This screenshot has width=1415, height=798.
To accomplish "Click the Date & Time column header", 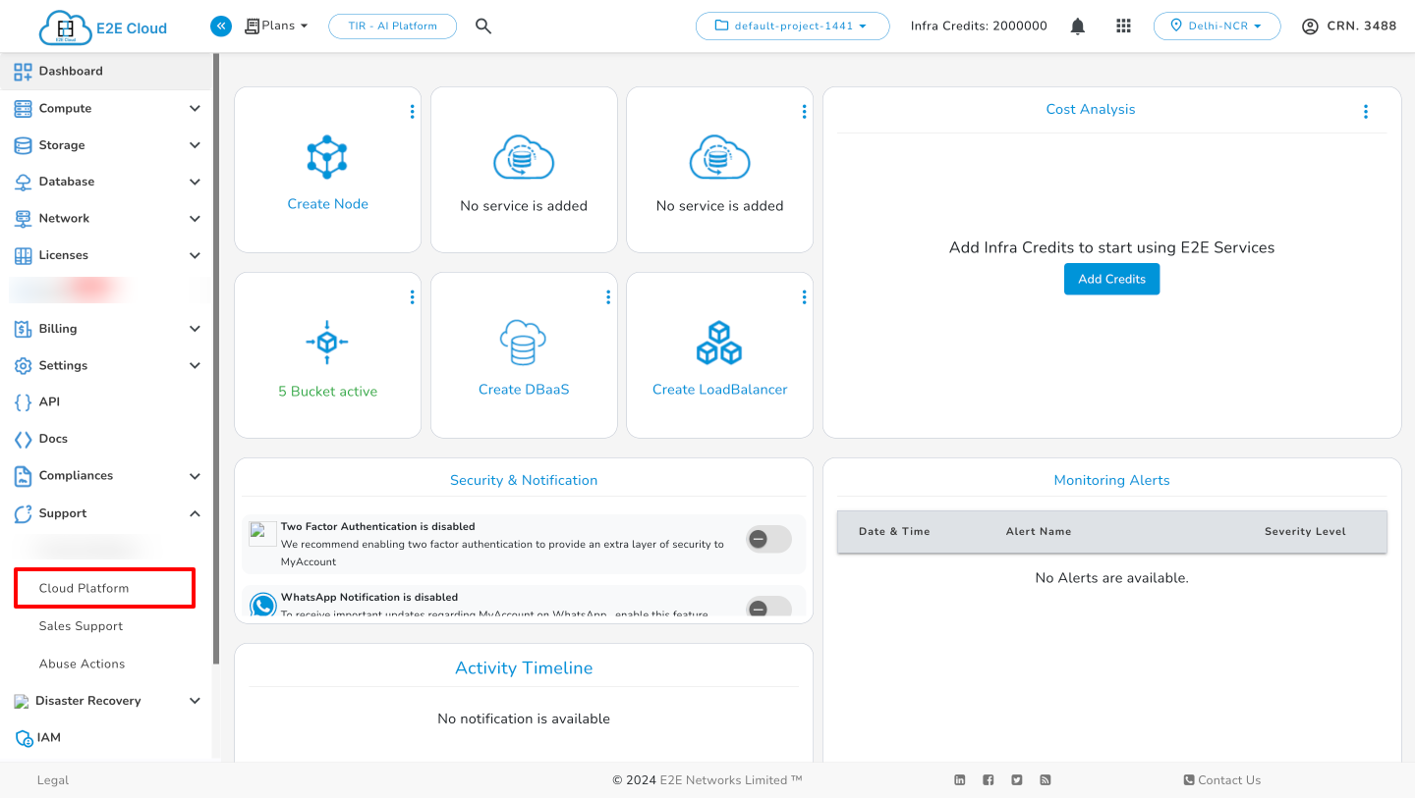I will (894, 531).
